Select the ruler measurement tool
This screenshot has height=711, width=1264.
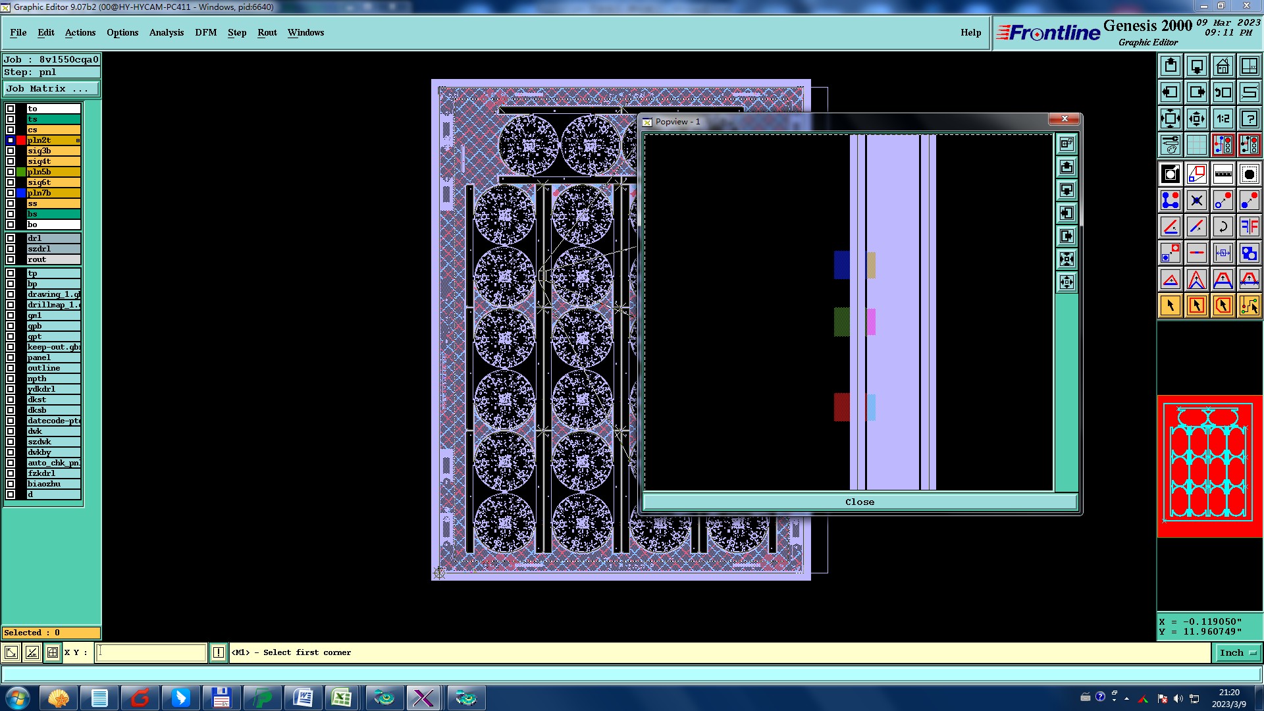coord(1223,174)
